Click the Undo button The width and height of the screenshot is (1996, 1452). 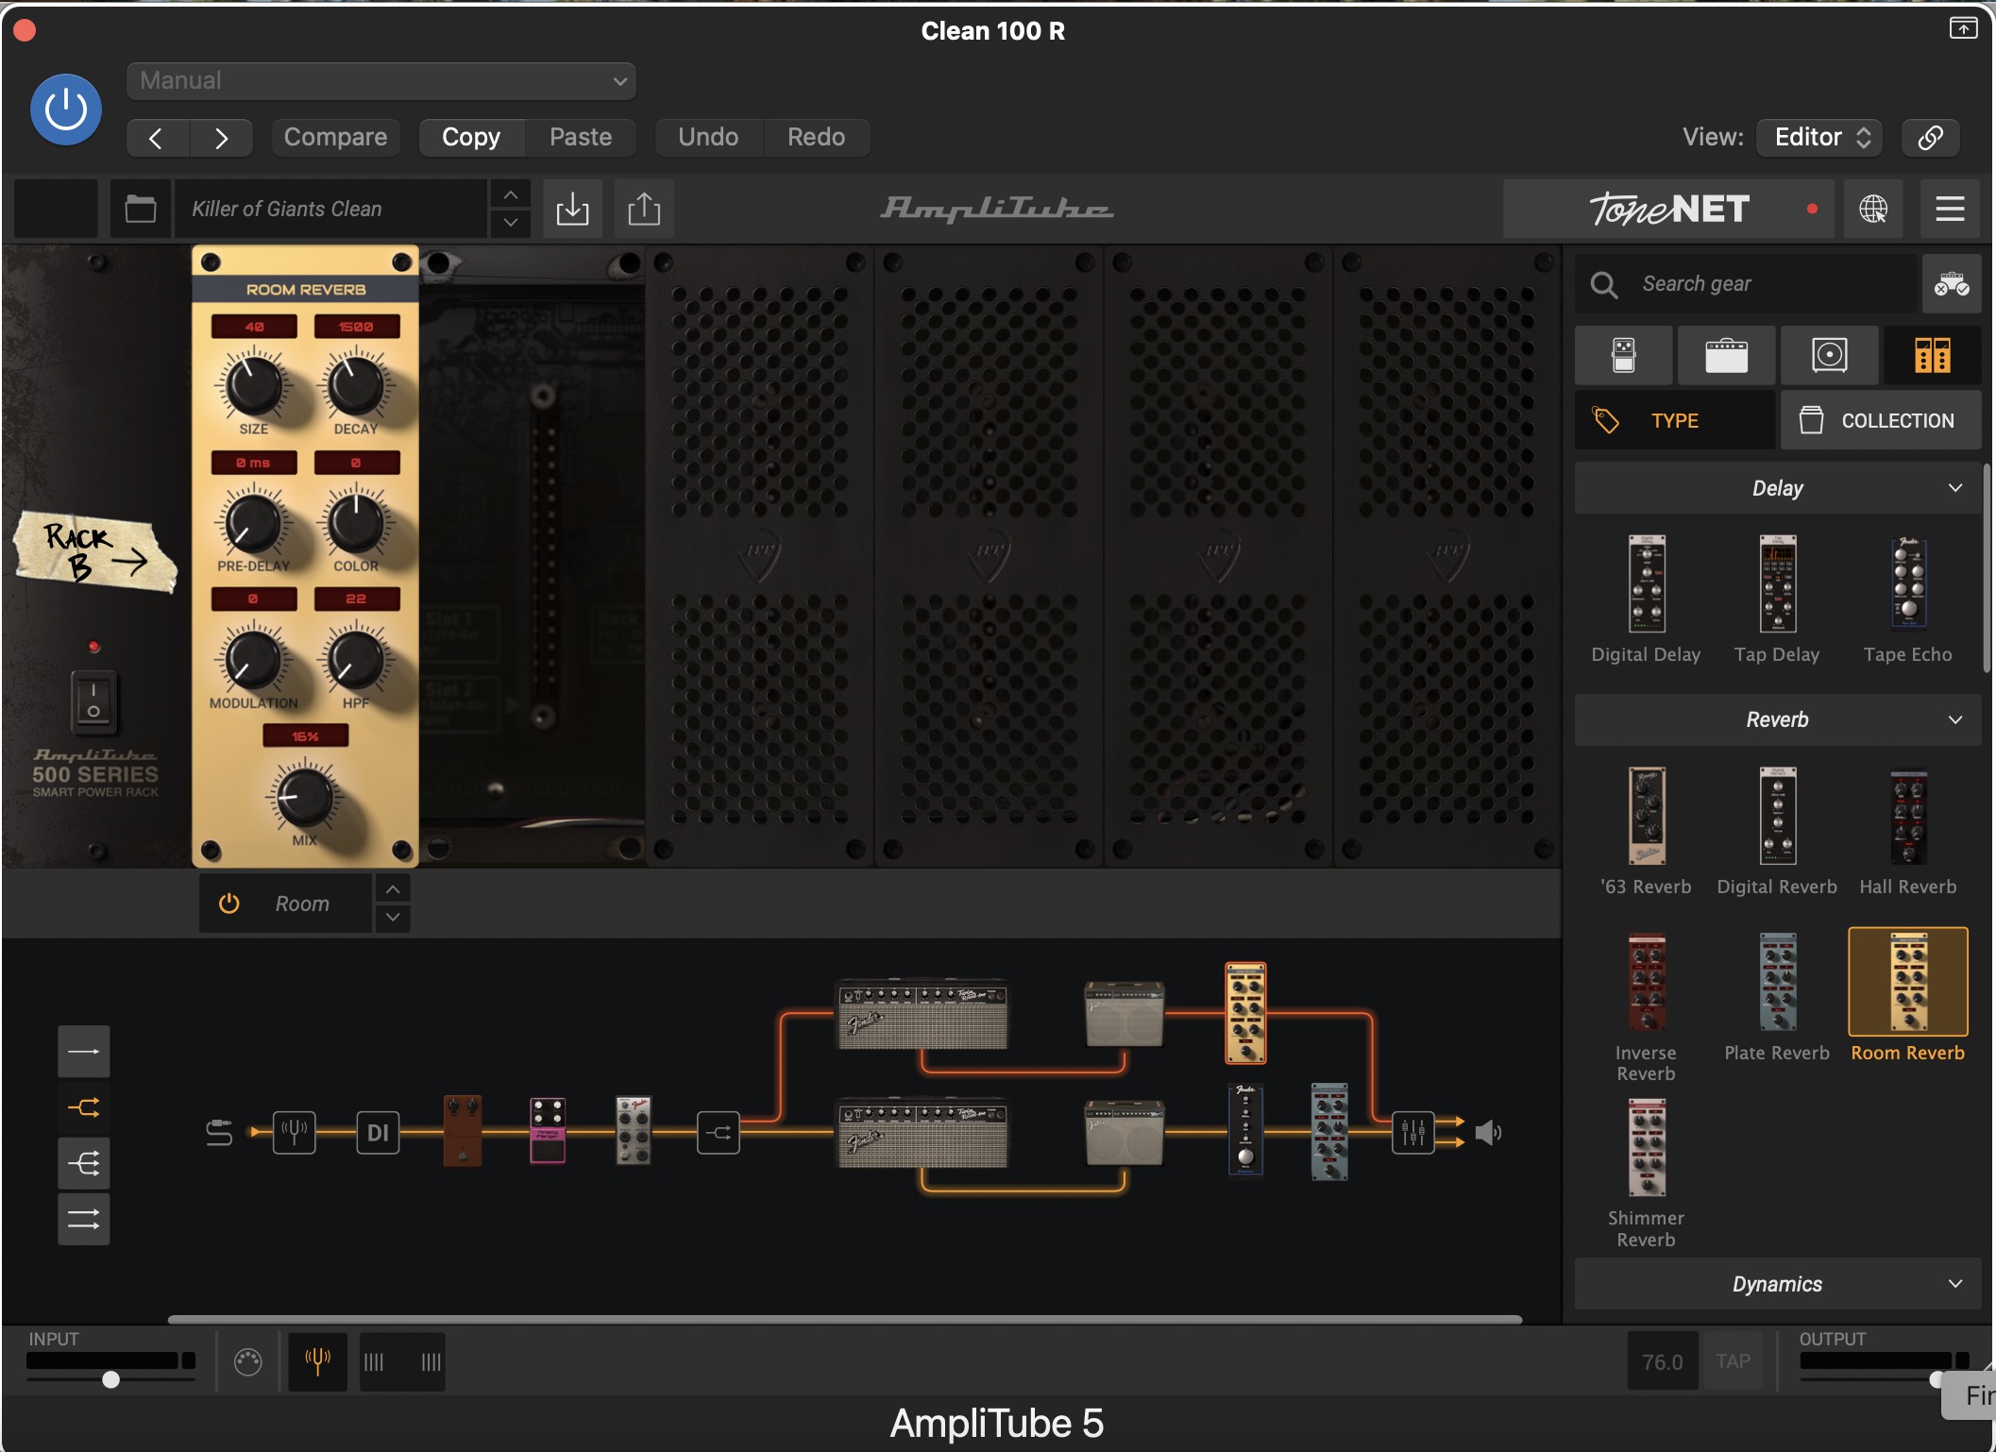(708, 138)
